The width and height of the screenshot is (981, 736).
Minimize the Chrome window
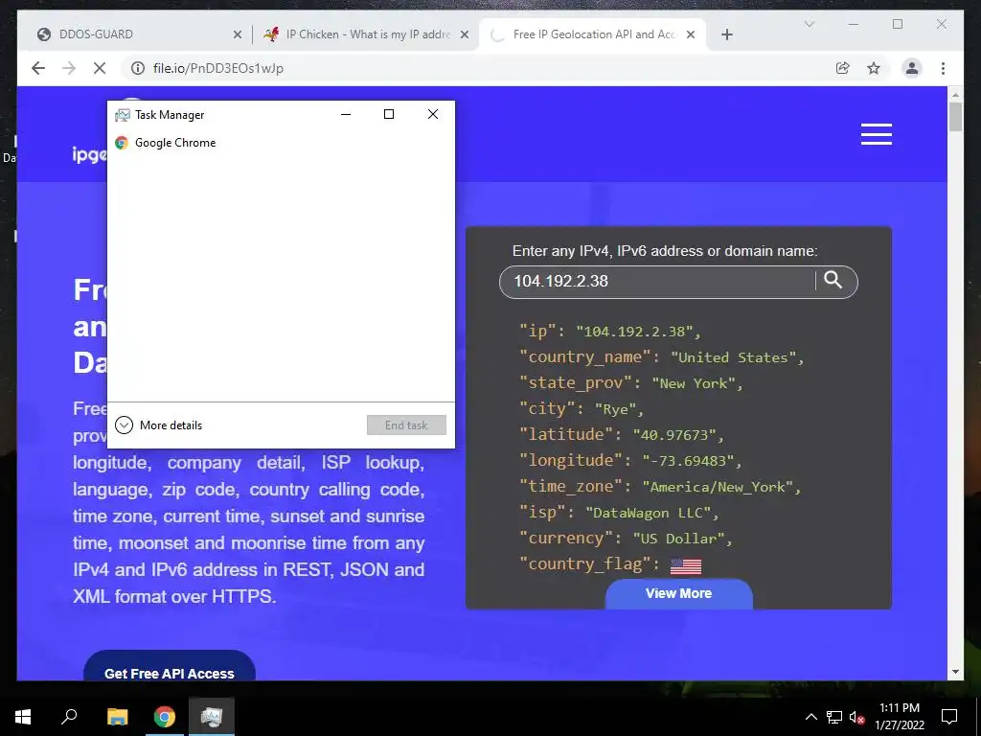(x=854, y=24)
